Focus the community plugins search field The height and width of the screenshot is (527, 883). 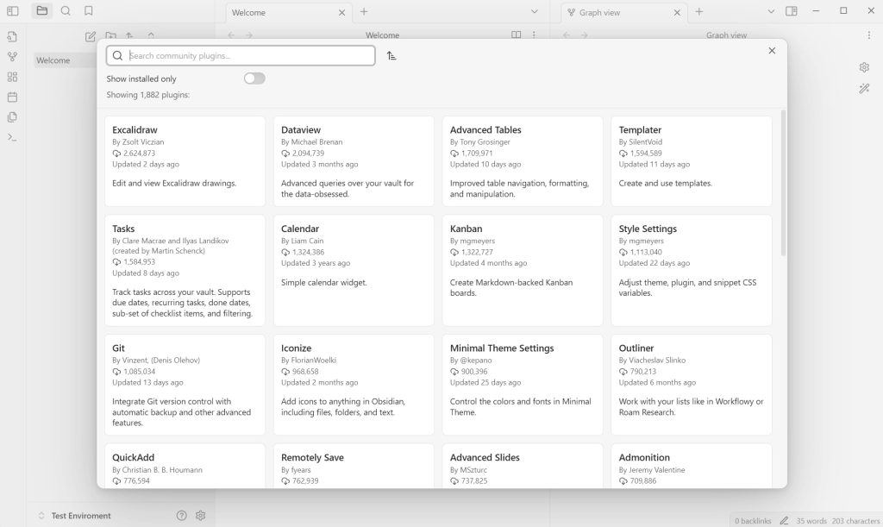tap(240, 54)
